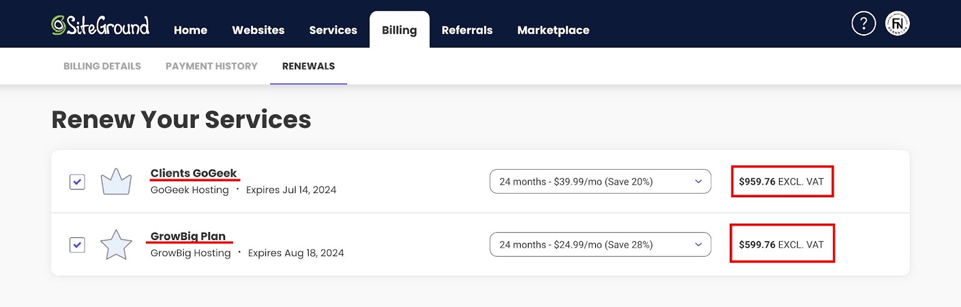
Task: Click the chevron arrow in GoGeek period selector
Action: click(x=699, y=182)
